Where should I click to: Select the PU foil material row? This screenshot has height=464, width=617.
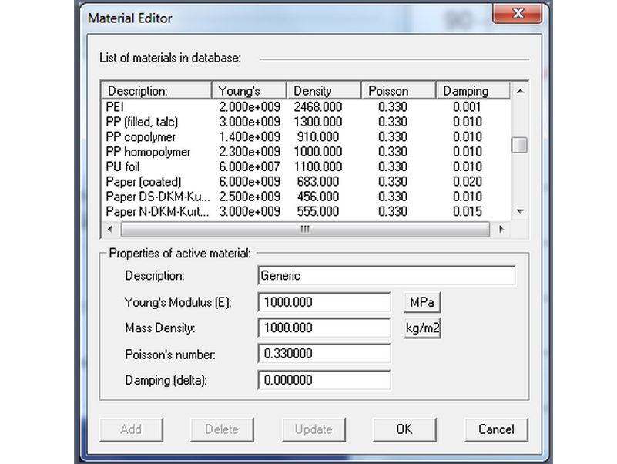point(122,166)
